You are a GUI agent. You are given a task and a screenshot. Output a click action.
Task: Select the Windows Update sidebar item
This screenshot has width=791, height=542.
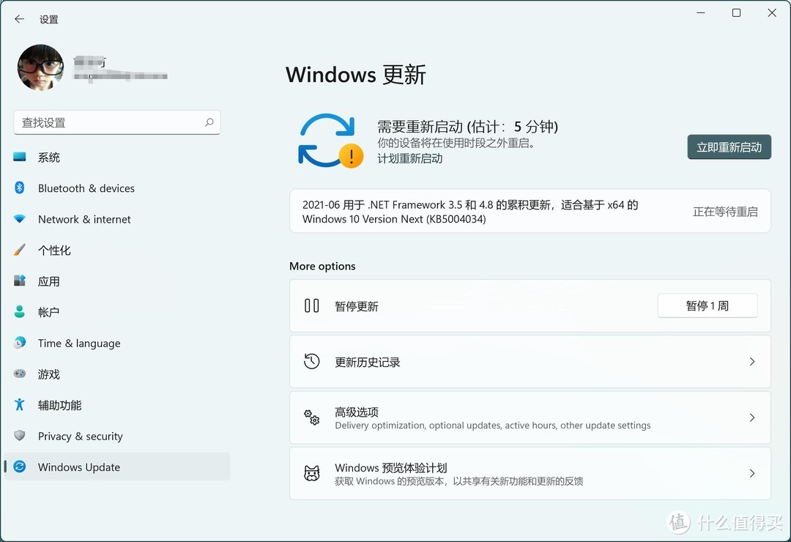pos(117,467)
